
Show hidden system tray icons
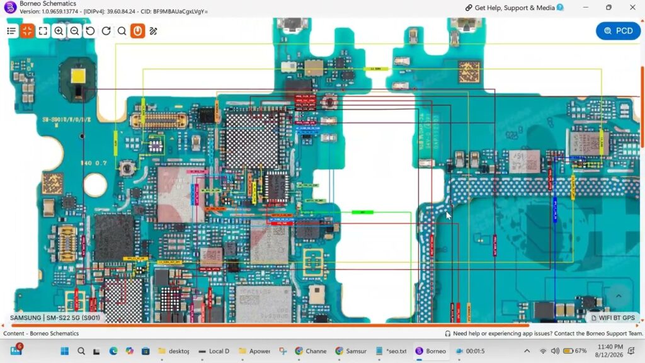[527, 351]
